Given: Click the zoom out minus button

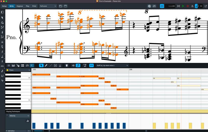Looking at the screenshot, I should [x=32, y=131].
